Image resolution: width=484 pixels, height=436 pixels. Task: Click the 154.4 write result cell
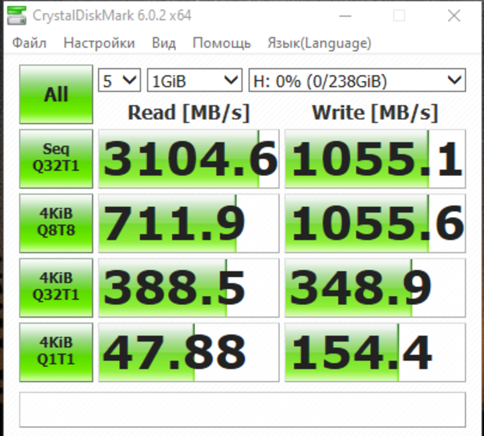point(375,352)
